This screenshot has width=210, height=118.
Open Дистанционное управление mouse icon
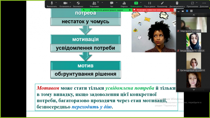pos(177,3)
